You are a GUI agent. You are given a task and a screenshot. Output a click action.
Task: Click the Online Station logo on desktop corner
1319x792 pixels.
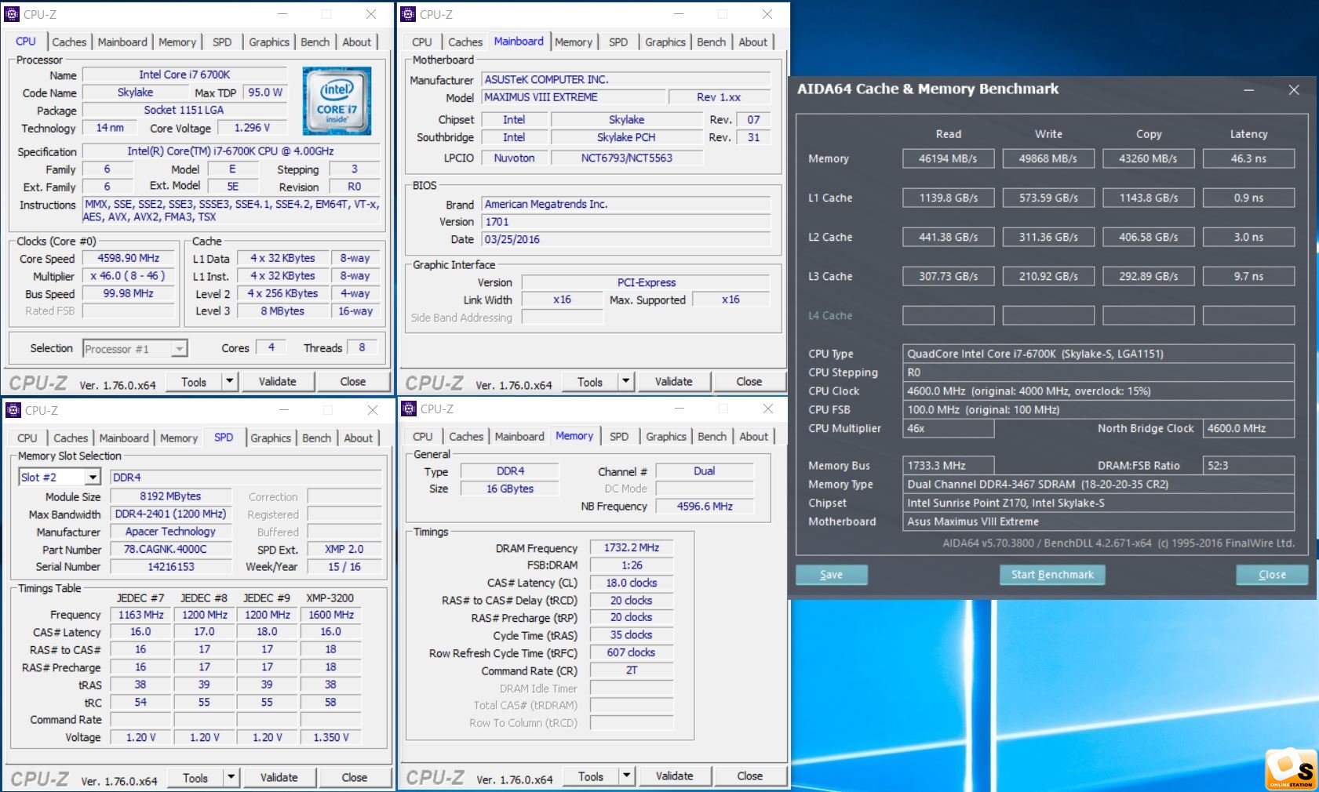(1291, 768)
